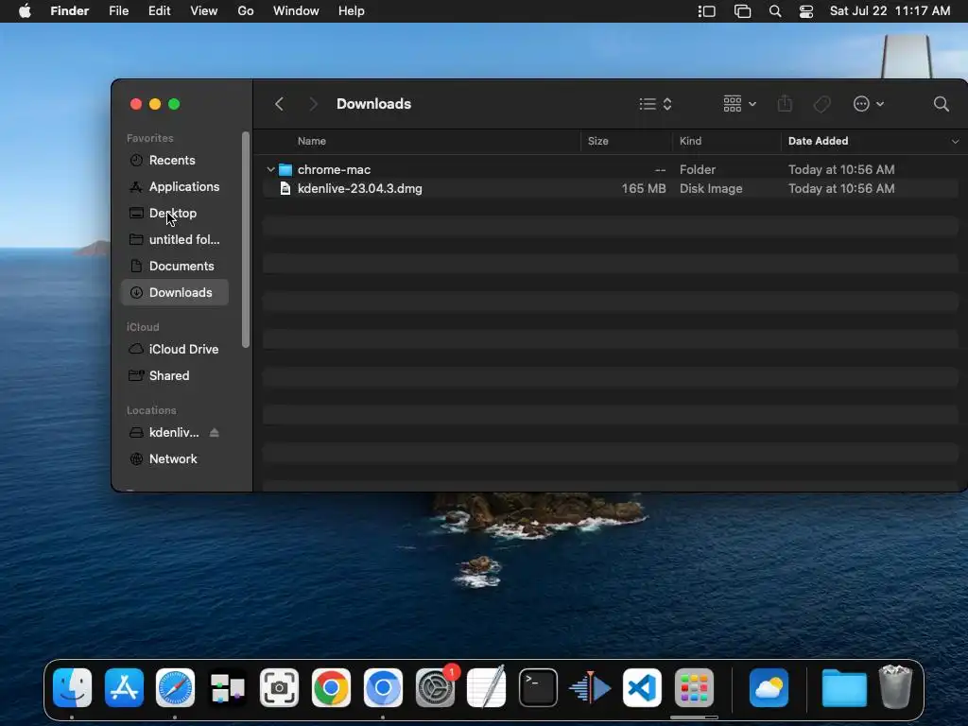968x726 pixels.
Task: Open Launchpad from the Dock
Action: pyautogui.click(x=694, y=688)
